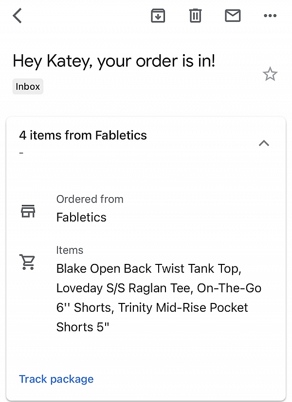Click the shopping cart icon beside Items

(x=28, y=261)
